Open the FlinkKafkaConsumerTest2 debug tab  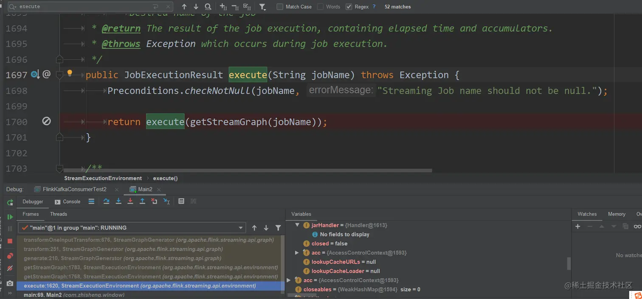coord(74,189)
